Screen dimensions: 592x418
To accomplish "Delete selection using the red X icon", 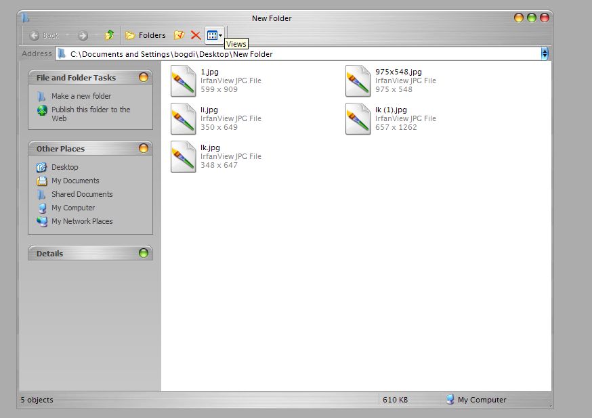I will [195, 34].
